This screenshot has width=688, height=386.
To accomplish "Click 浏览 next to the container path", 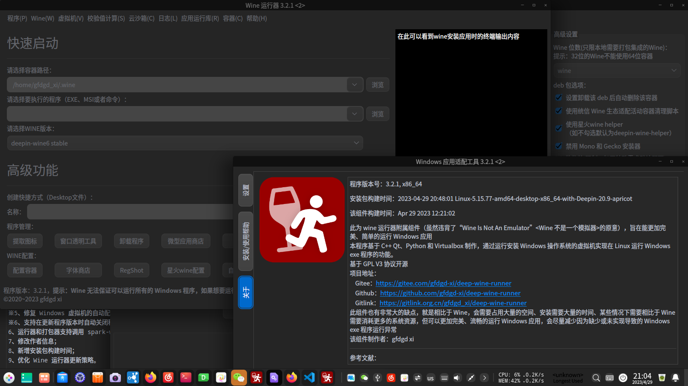I will 378,85.
